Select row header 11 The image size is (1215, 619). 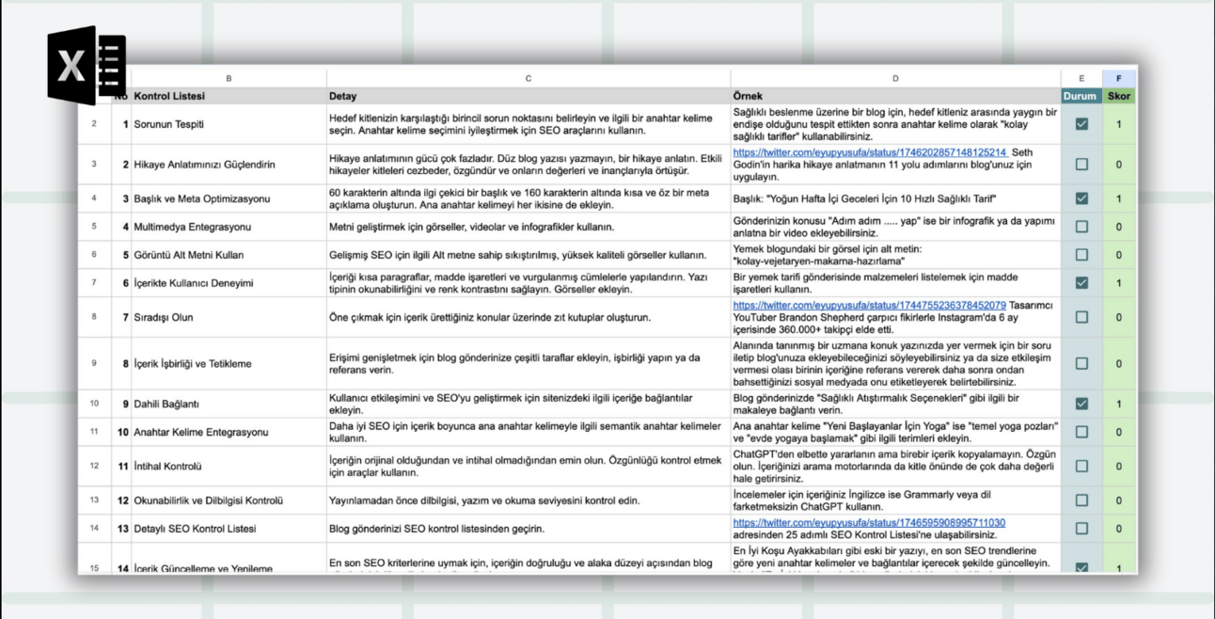point(94,432)
